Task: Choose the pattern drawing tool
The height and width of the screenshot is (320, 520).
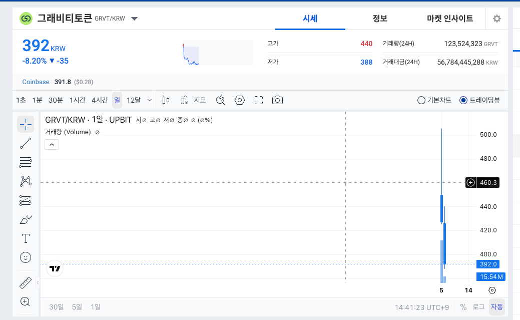Action: pos(26,181)
